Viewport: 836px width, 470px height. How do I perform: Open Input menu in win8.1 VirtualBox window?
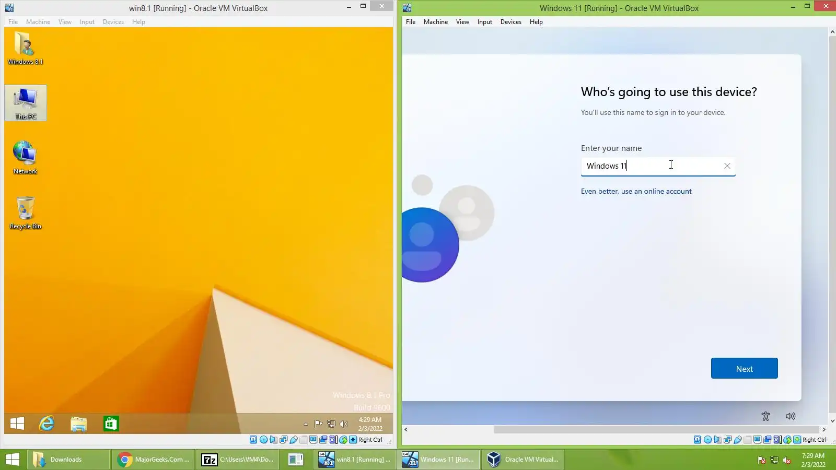87,22
